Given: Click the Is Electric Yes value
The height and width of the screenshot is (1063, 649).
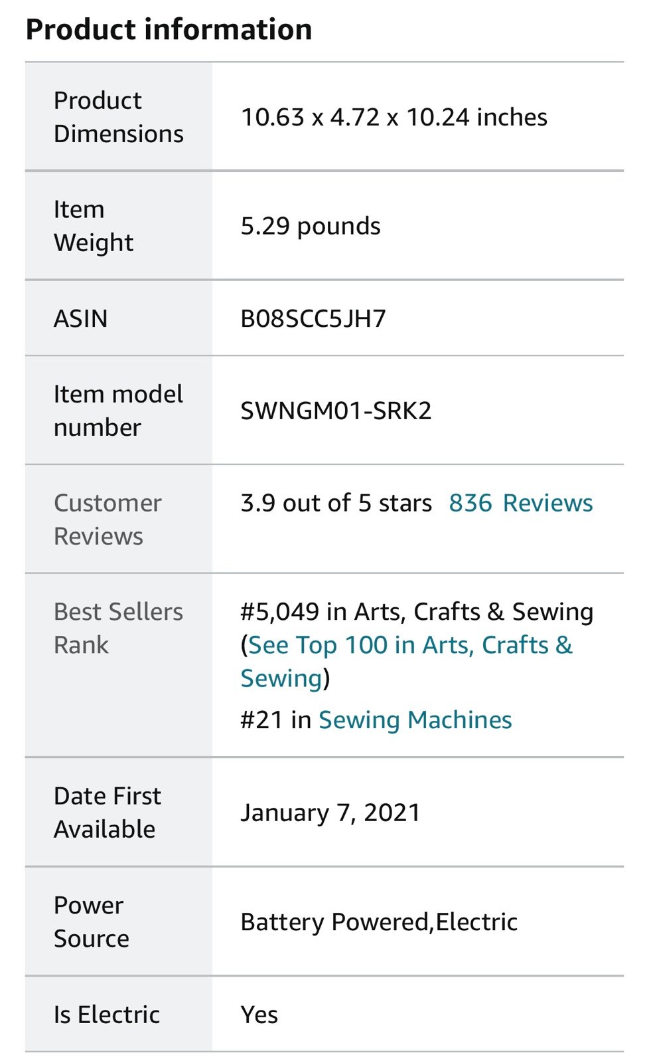Looking at the screenshot, I should click(x=259, y=1015).
